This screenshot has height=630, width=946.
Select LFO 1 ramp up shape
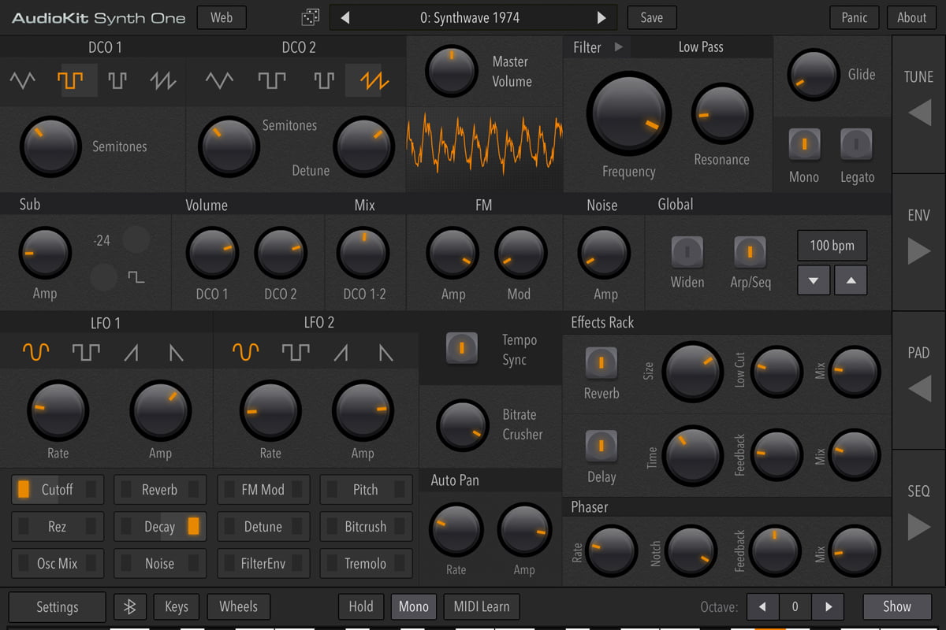tap(131, 353)
